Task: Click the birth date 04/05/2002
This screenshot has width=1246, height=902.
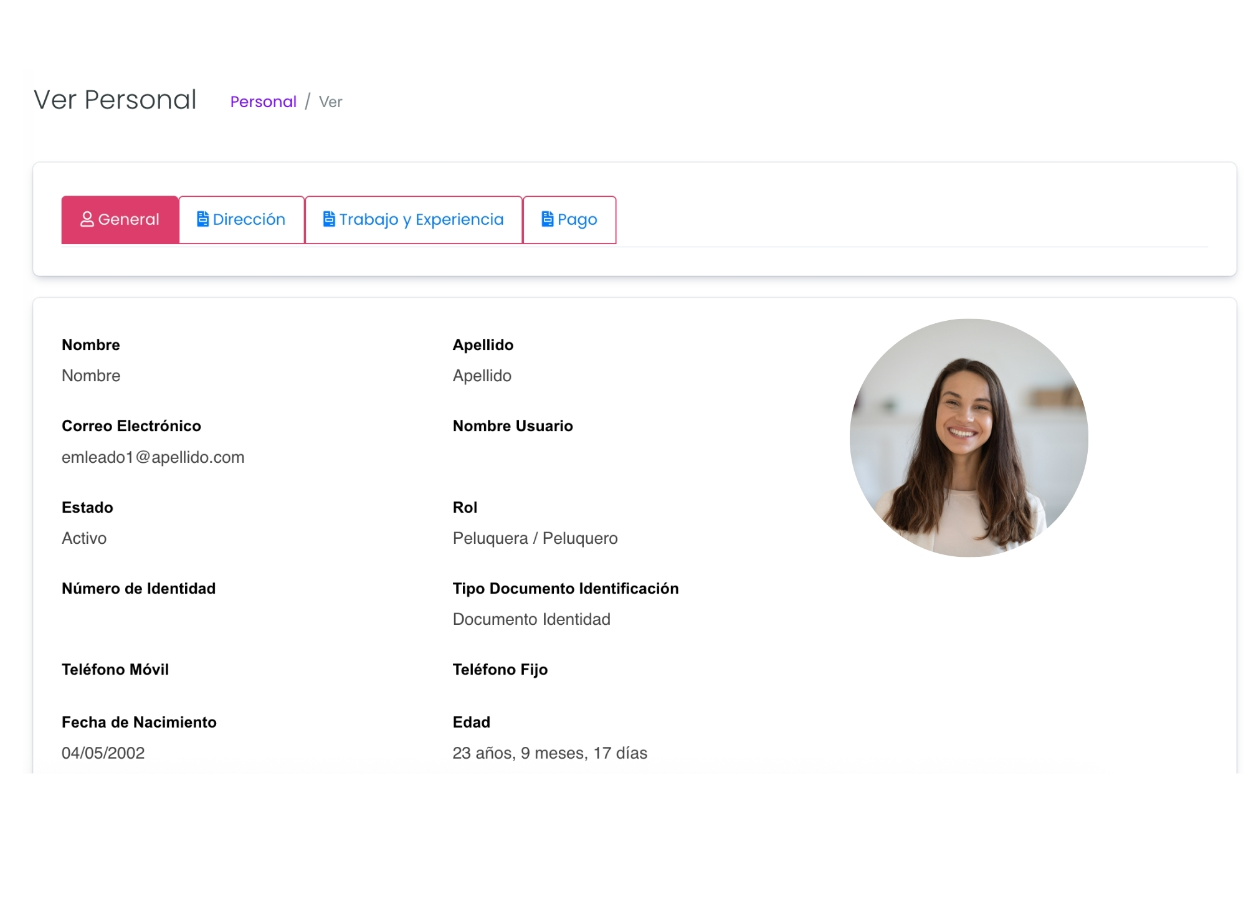Action: (x=103, y=753)
